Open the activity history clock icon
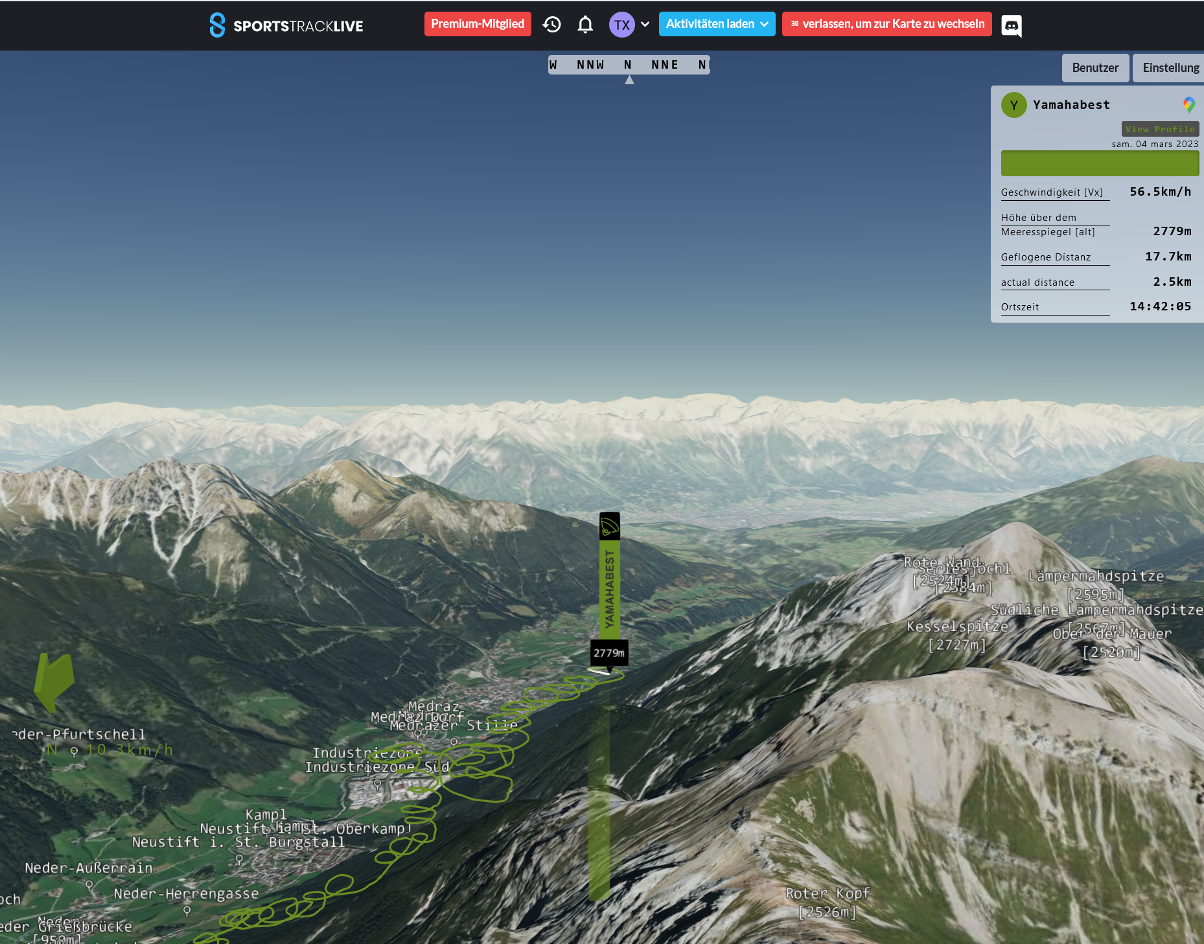This screenshot has width=1204, height=944. point(551,25)
